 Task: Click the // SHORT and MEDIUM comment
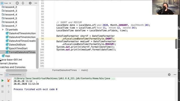pyautogui.click(x=69, y=22)
